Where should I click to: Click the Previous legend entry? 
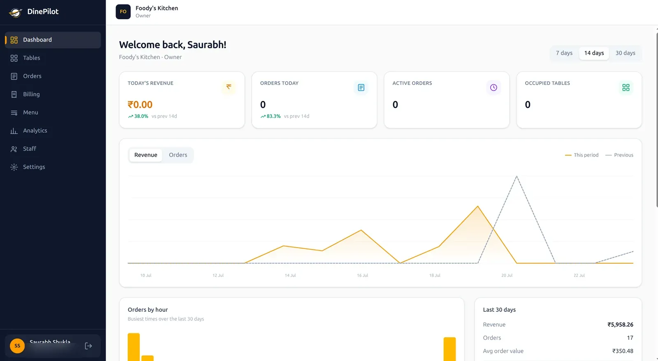(x=619, y=155)
